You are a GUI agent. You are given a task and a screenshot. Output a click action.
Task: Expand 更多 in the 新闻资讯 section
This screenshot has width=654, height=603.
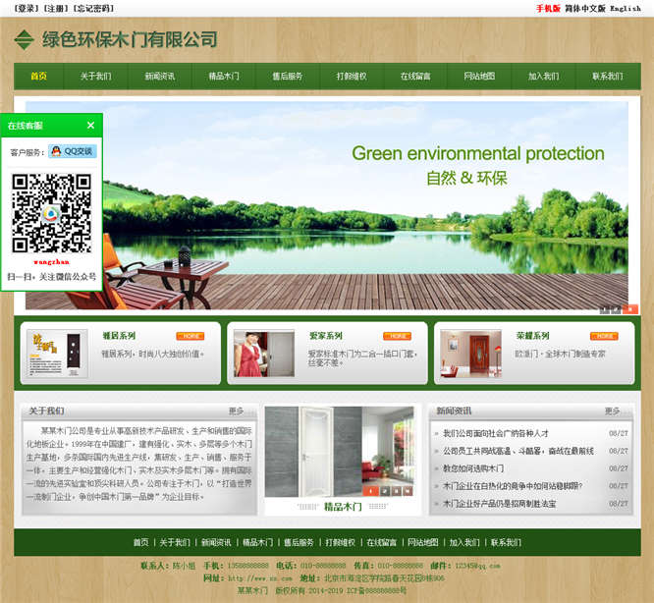click(613, 411)
